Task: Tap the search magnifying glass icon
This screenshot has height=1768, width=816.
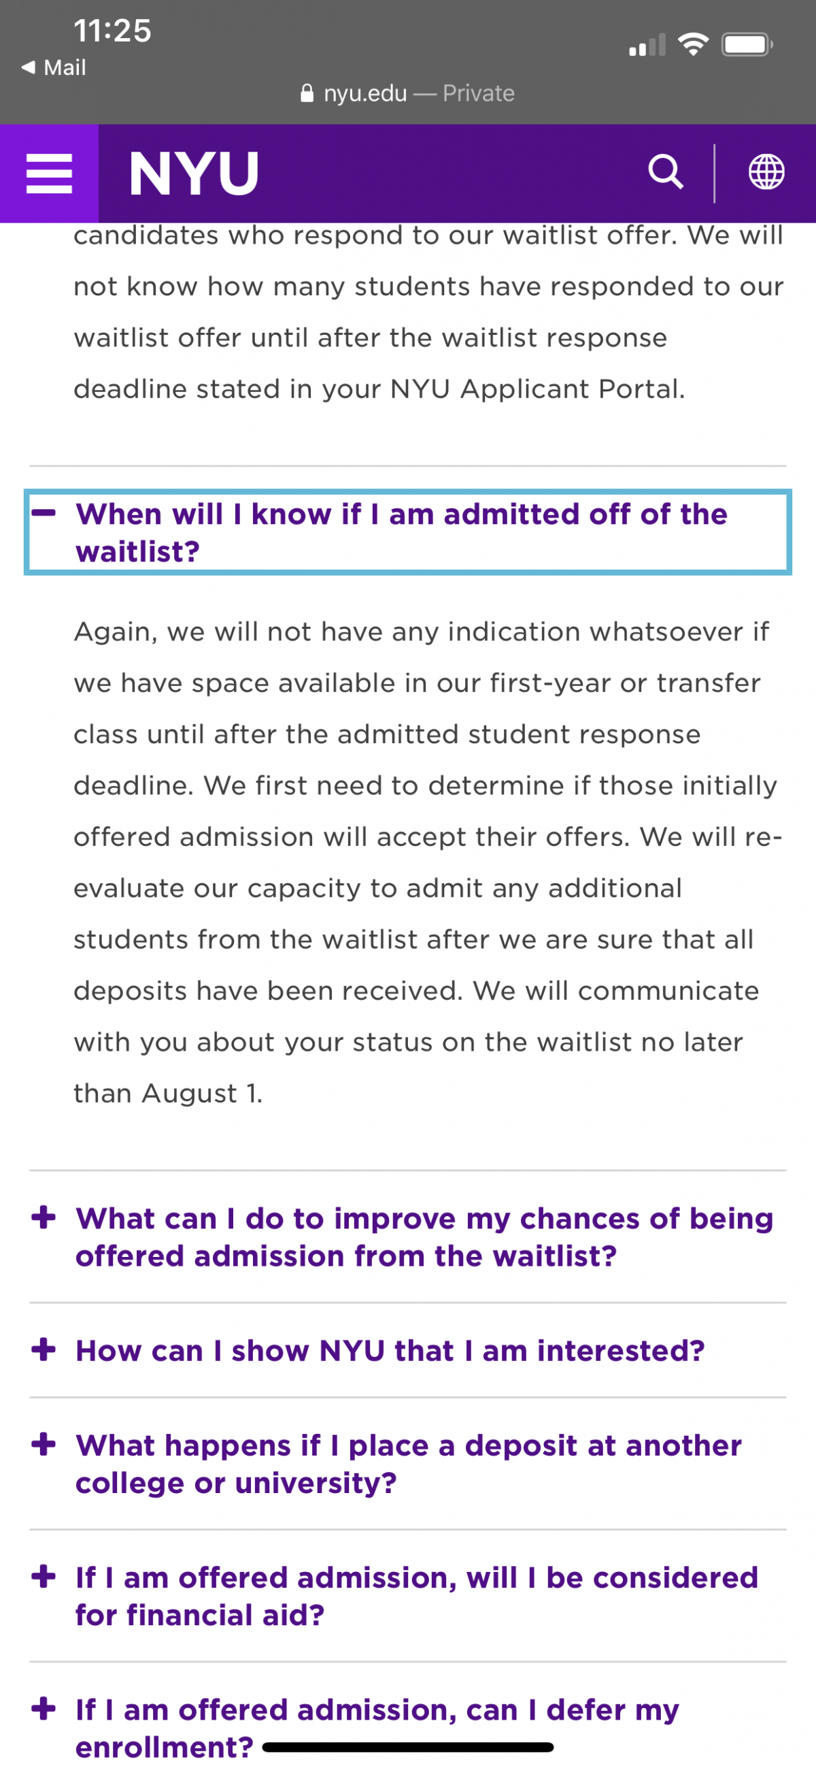Action: 665,172
